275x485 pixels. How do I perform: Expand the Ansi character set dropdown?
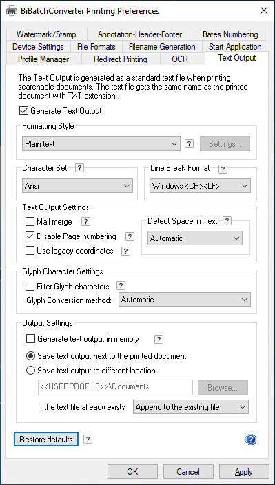pyautogui.click(x=77, y=186)
